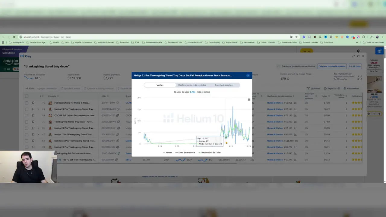386x217 pixels.
Task: Refresh the Xray panel
Action: 358,56
